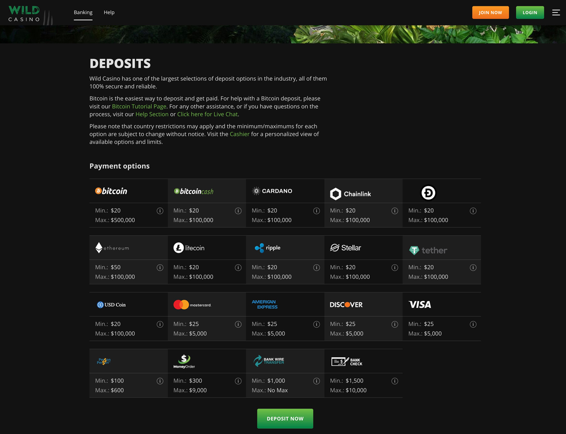Open info icon for Chainlink limits
The width and height of the screenshot is (566, 434).
coord(395,211)
